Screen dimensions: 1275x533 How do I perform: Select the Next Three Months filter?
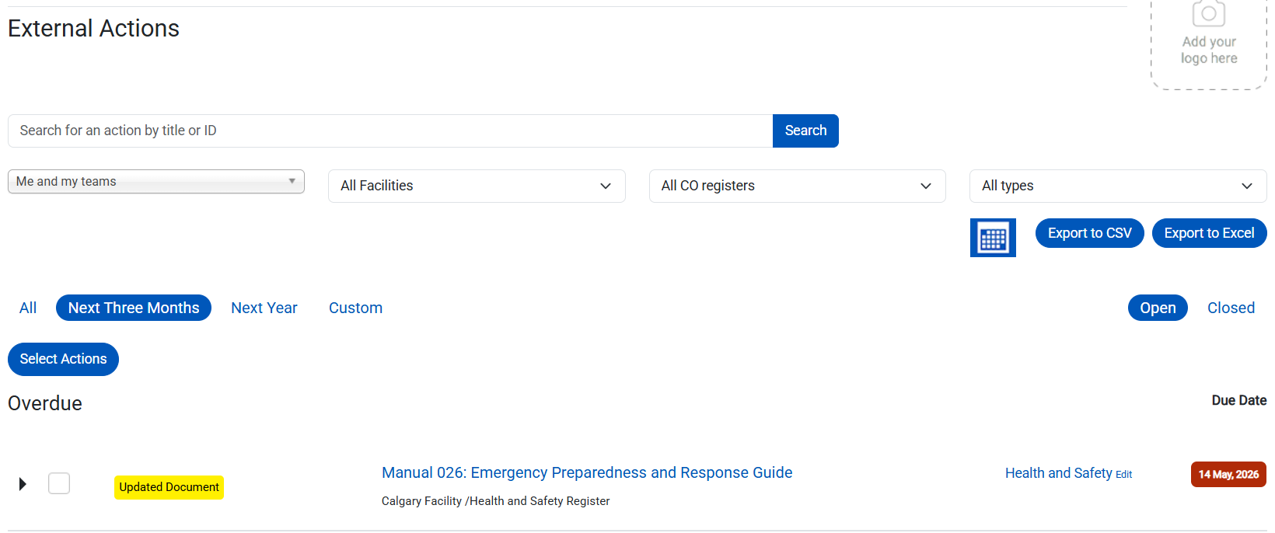(134, 308)
